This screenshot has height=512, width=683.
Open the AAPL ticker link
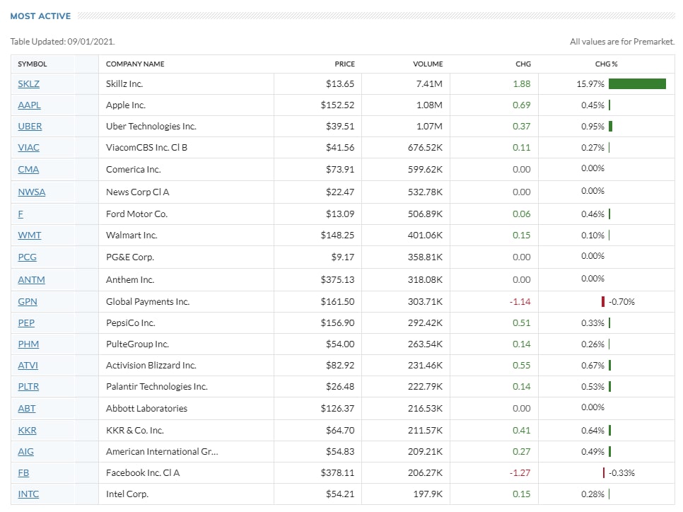pyautogui.click(x=29, y=105)
